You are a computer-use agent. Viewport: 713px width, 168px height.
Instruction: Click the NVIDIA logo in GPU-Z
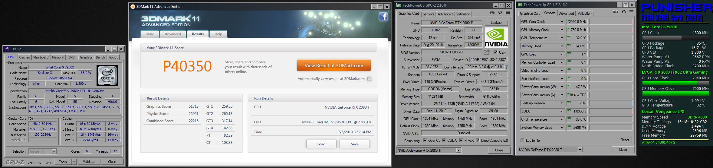(496, 37)
